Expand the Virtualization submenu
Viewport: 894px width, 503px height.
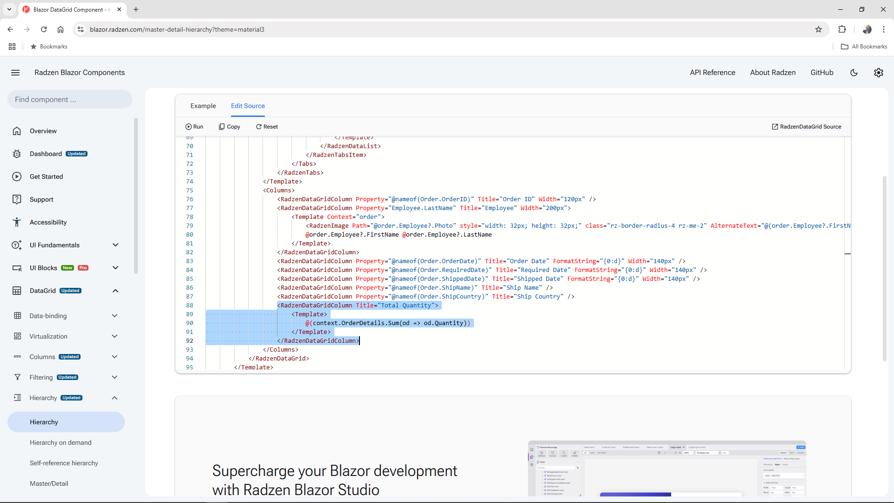point(115,336)
